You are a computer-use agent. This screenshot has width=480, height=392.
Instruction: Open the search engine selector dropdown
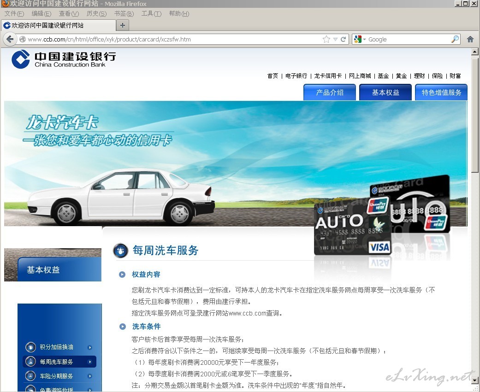[364, 40]
